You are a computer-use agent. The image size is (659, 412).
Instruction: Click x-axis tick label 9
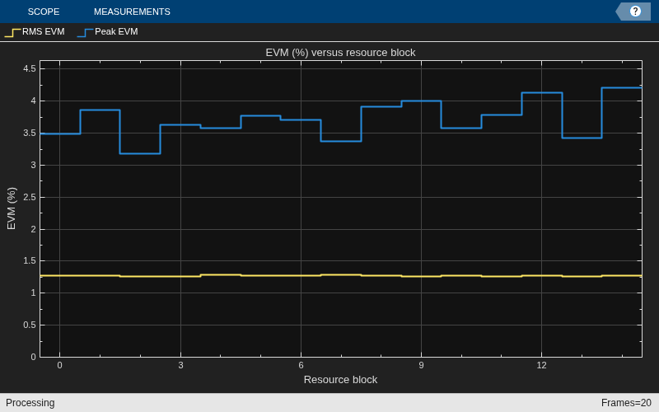pos(421,365)
